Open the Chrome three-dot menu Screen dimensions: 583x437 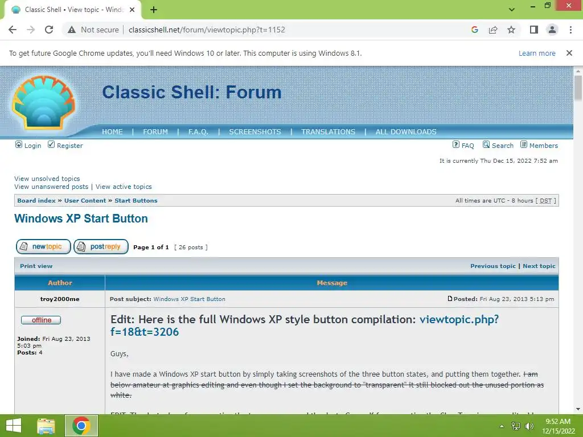570,30
